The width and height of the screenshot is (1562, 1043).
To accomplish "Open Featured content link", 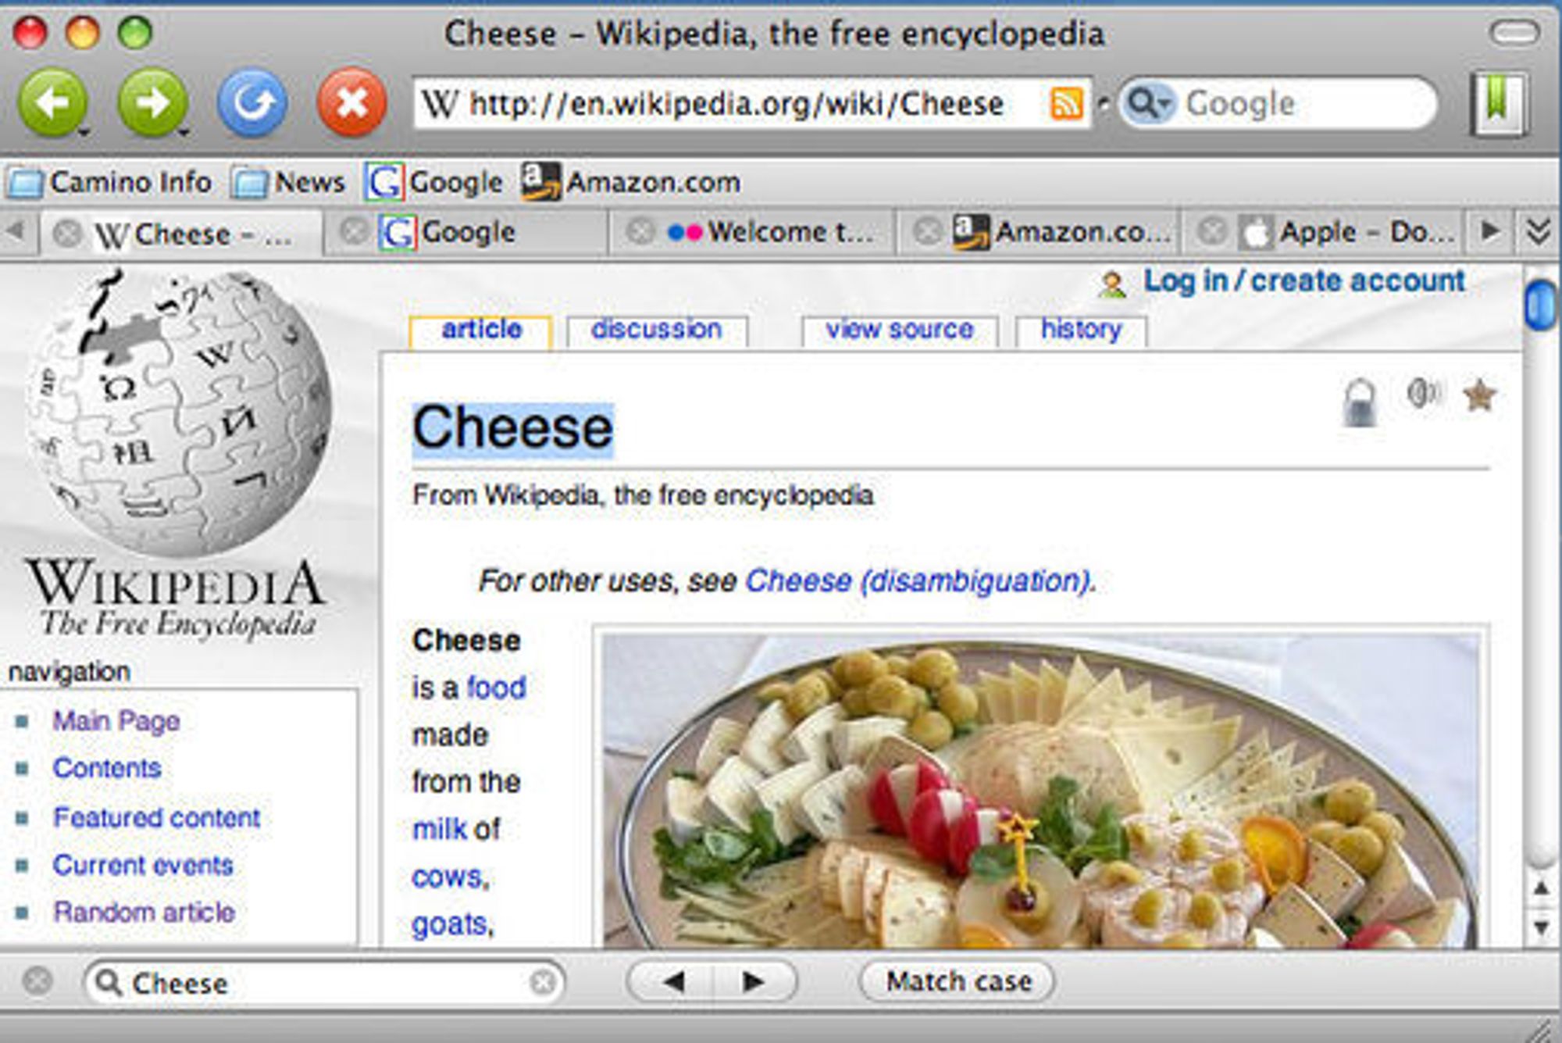I will [156, 817].
